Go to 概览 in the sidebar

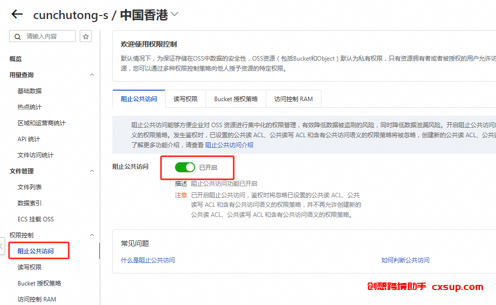16,59
